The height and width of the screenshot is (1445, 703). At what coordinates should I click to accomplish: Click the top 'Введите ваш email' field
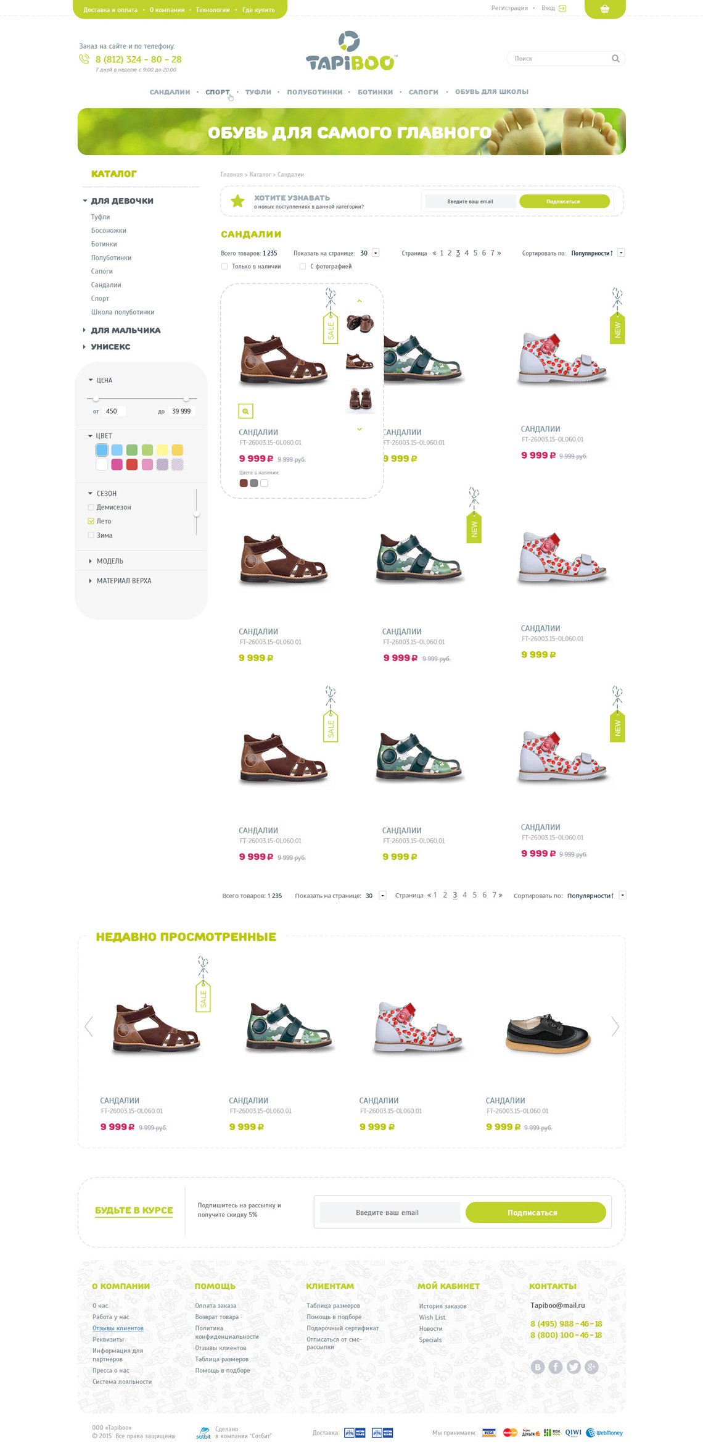pos(470,201)
